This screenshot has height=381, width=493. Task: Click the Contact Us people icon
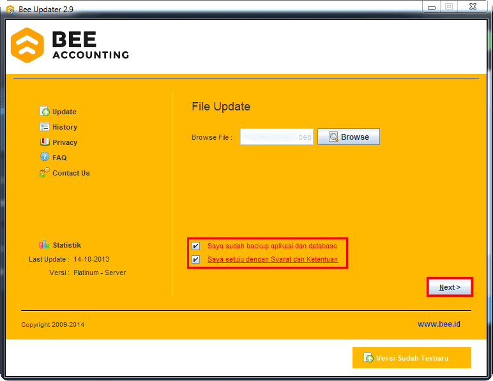[x=44, y=172]
